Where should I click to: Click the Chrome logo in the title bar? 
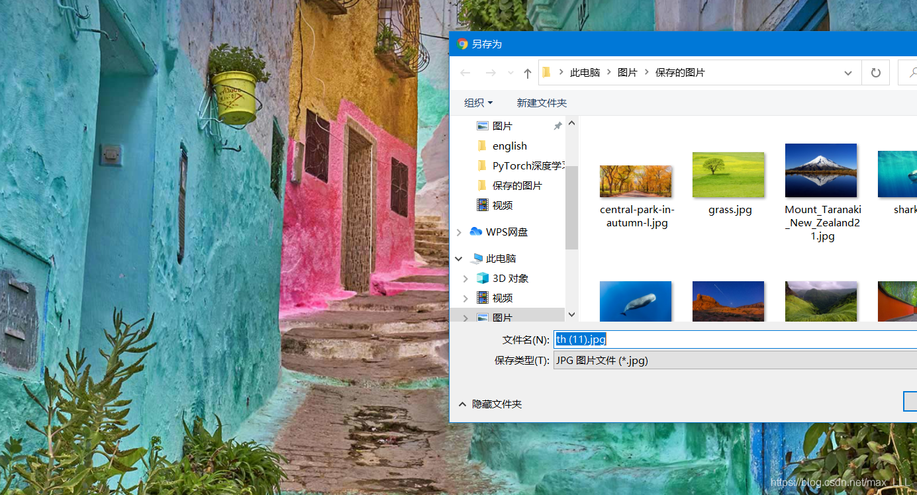pyautogui.click(x=461, y=44)
